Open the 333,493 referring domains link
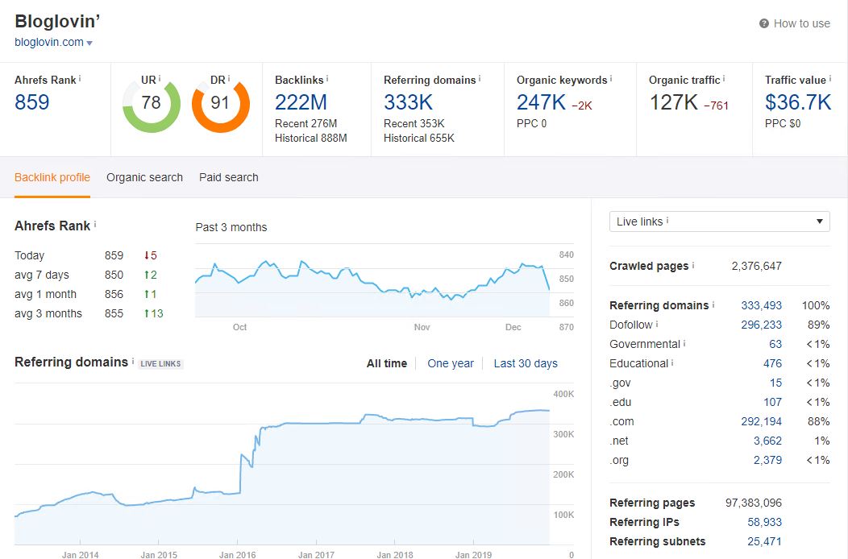848x559 pixels. pyautogui.click(x=761, y=305)
